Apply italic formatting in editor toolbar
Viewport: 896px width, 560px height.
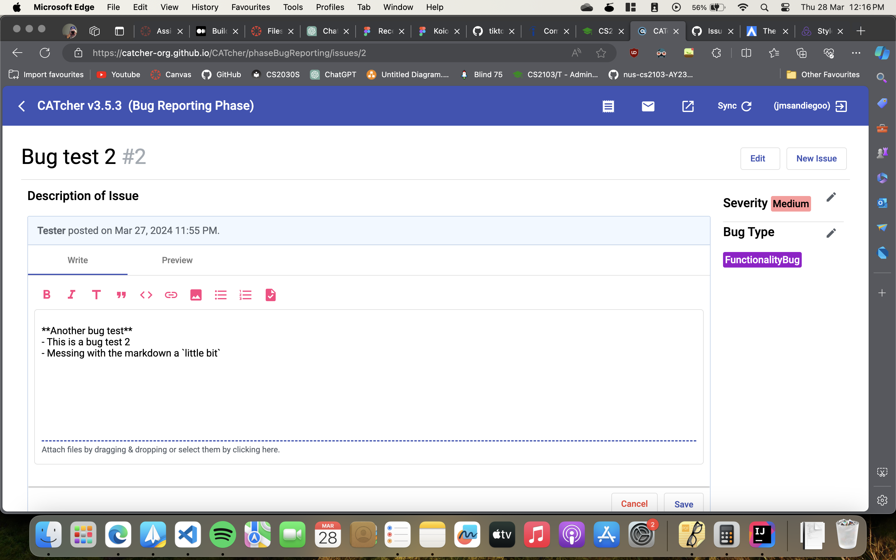(72, 295)
